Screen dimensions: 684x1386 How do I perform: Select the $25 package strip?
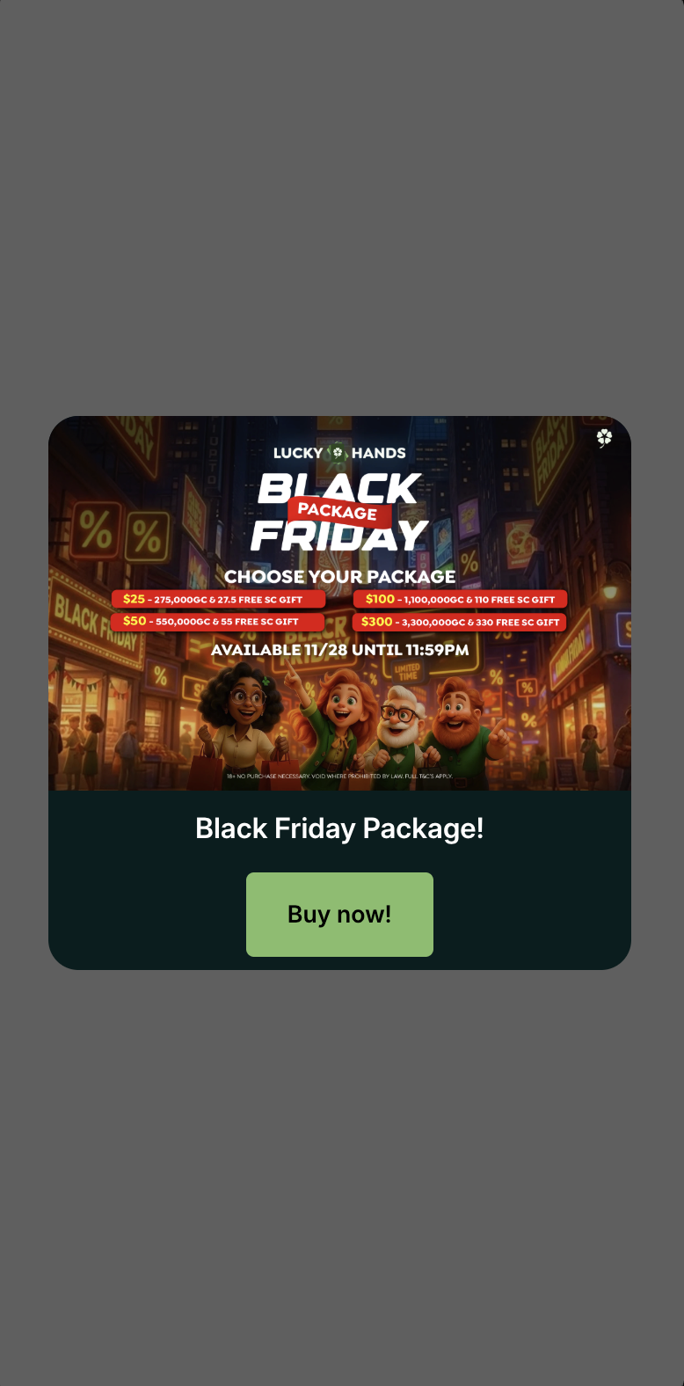click(218, 599)
